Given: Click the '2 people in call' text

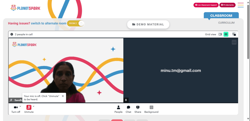Looking at the screenshot, I should click(24, 34).
